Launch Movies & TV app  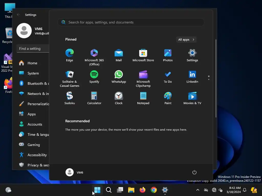coord(192,98)
